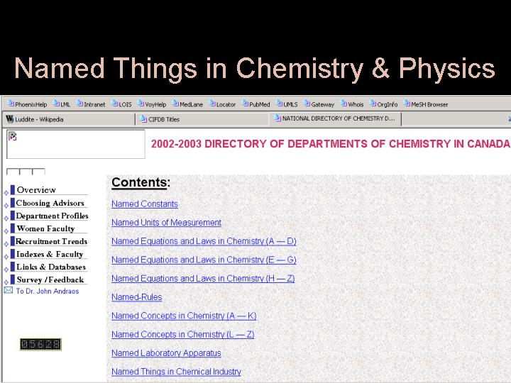The width and height of the screenshot is (511, 383).
Task: Open the UMLS bookmark
Action: tap(287, 104)
